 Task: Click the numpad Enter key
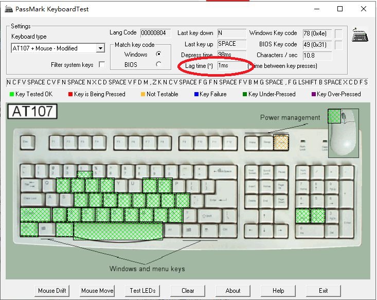pyautogui.click(x=347, y=223)
